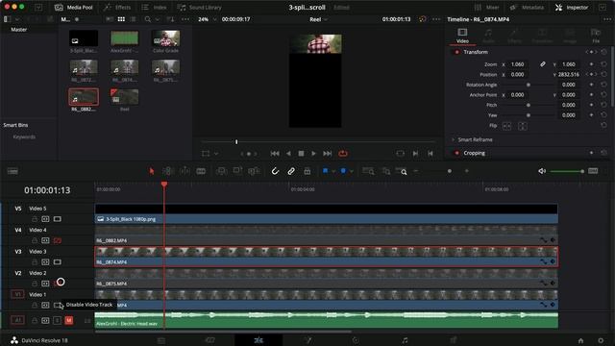615x346 pixels.
Task: Reset the Transform section
Action: point(604,52)
